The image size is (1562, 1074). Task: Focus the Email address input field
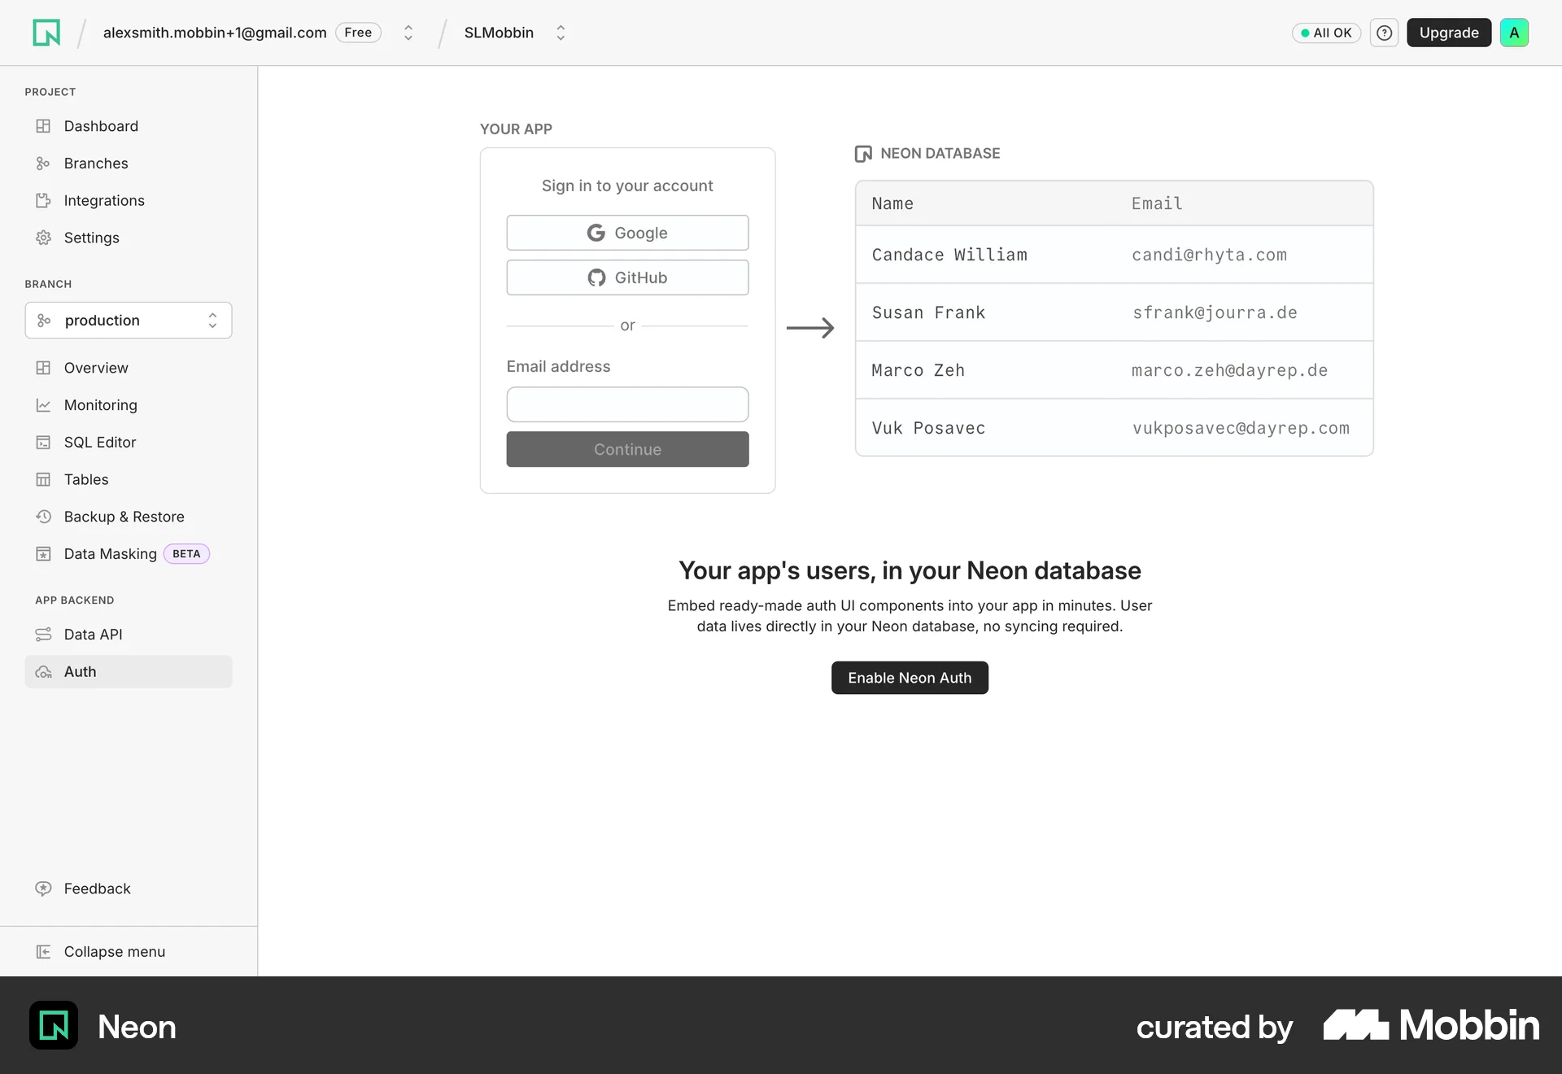[627, 404]
